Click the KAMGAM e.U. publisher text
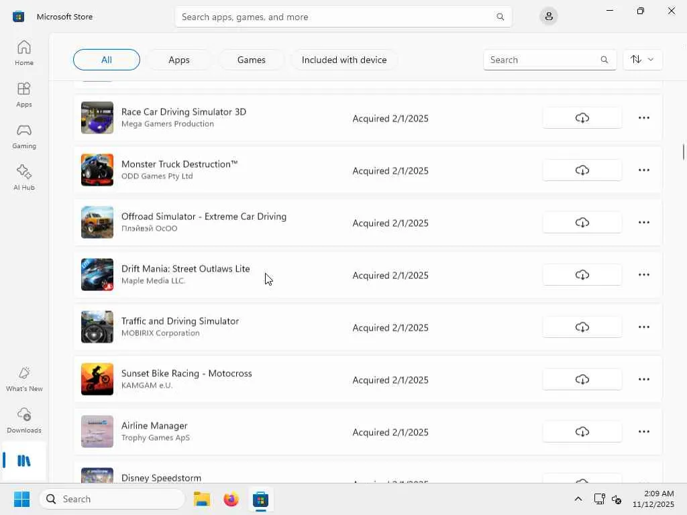Image resolution: width=687 pixels, height=515 pixels. [147, 386]
